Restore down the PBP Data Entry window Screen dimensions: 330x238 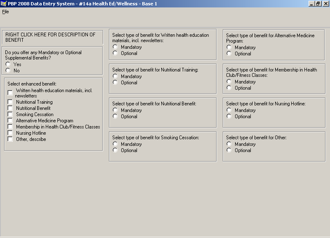click(318, 4)
